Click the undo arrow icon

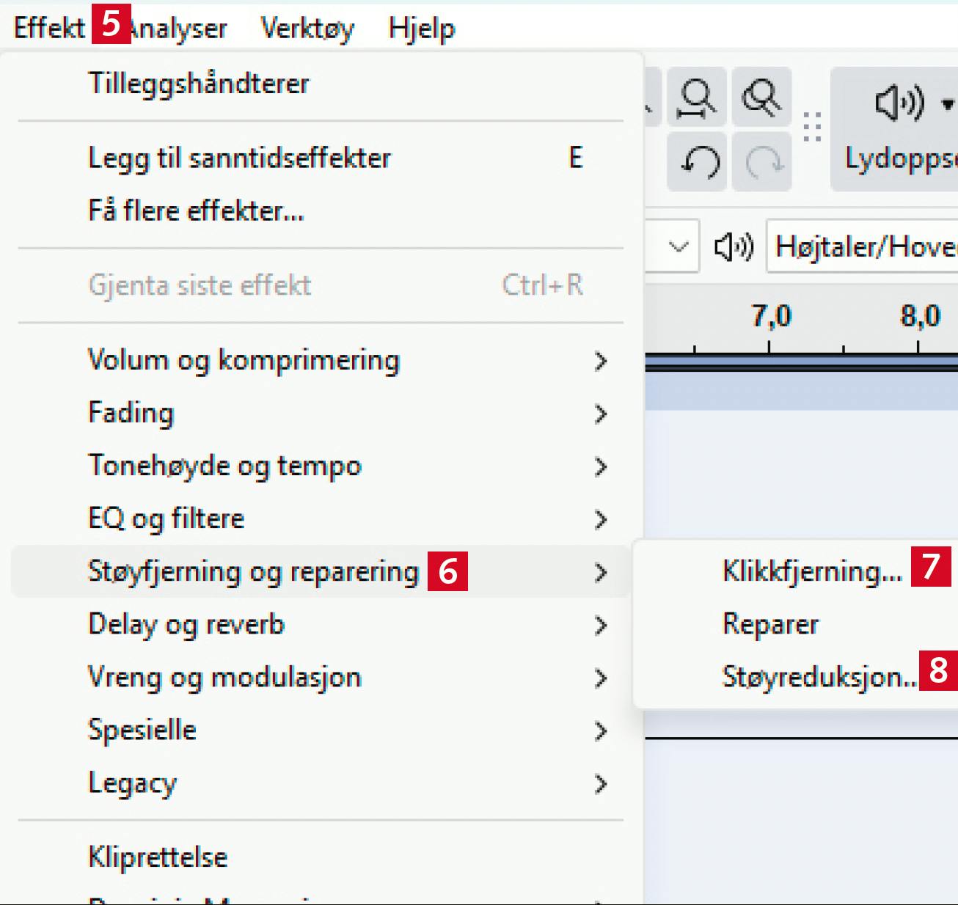click(698, 162)
